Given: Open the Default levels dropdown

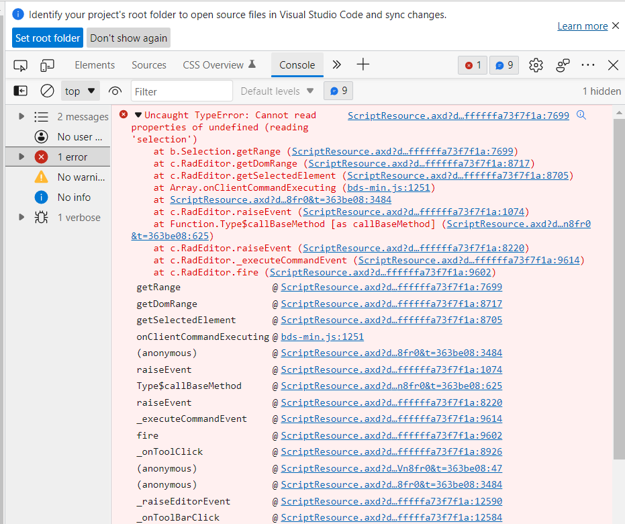Looking at the screenshot, I should click(x=277, y=91).
